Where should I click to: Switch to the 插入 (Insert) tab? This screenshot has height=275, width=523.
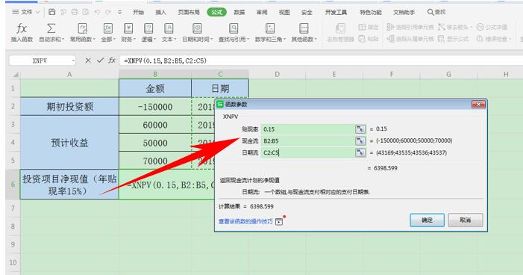pyautogui.click(x=160, y=12)
